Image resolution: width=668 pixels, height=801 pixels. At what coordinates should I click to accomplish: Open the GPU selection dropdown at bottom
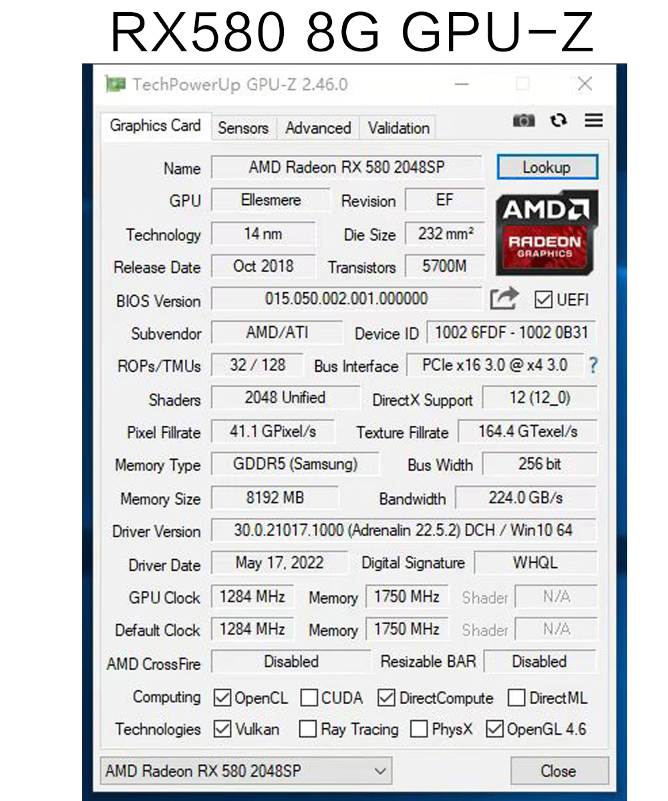click(245, 771)
